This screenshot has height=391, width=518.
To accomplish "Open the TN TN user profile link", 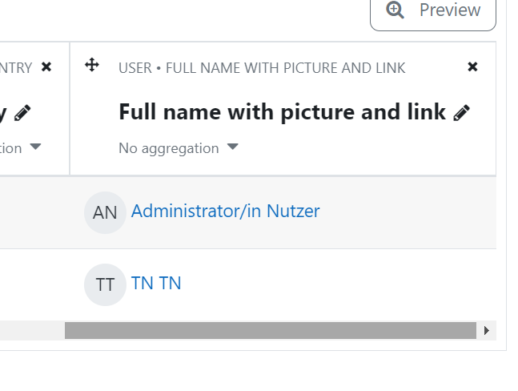I will pos(156,284).
